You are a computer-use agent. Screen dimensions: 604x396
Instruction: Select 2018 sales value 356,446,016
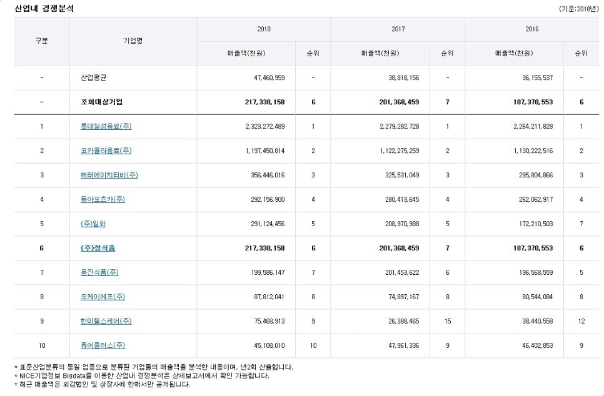point(268,175)
